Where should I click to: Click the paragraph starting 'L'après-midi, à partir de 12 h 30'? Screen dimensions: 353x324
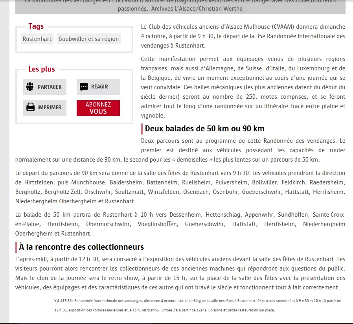(x=180, y=273)
